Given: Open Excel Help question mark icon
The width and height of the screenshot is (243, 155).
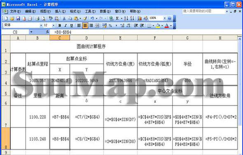Looking at the screenshot, I should point(170,18).
